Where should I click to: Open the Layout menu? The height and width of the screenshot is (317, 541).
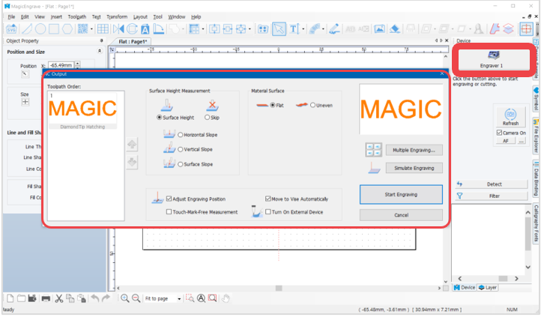140,16
